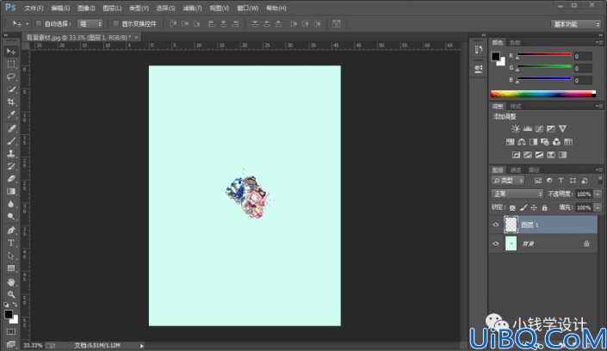
Task: Select the Rectangular Marquee tool
Action: click(11, 64)
